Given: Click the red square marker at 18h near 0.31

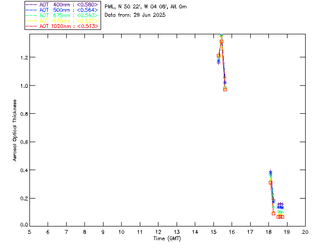Looking at the screenshot, I should (270, 182).
